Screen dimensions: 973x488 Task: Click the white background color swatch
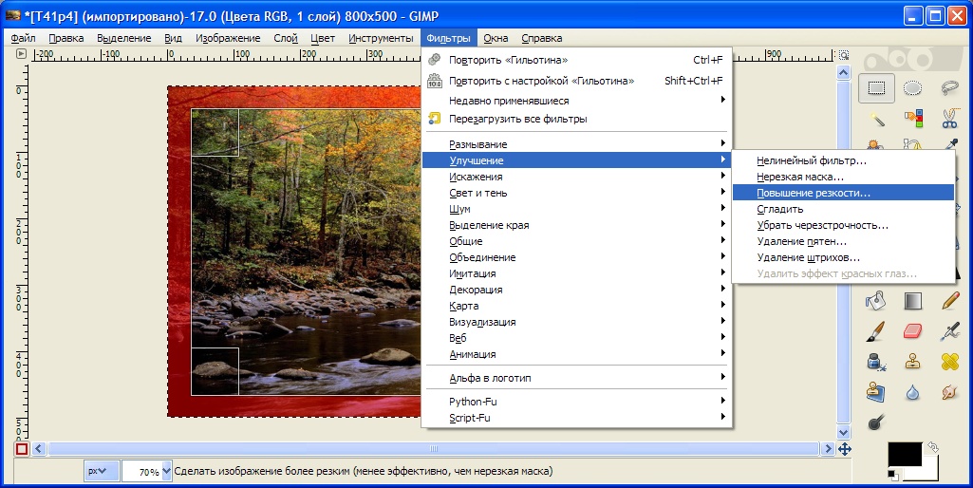(931, 471)
